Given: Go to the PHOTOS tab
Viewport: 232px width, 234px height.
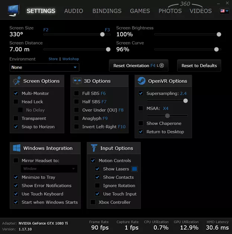Looking at the screenshot, I should (x=170, y=11).
